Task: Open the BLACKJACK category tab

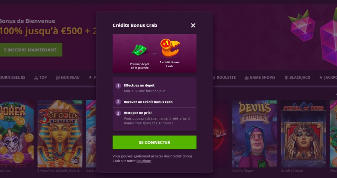Action: coord(297,77)
